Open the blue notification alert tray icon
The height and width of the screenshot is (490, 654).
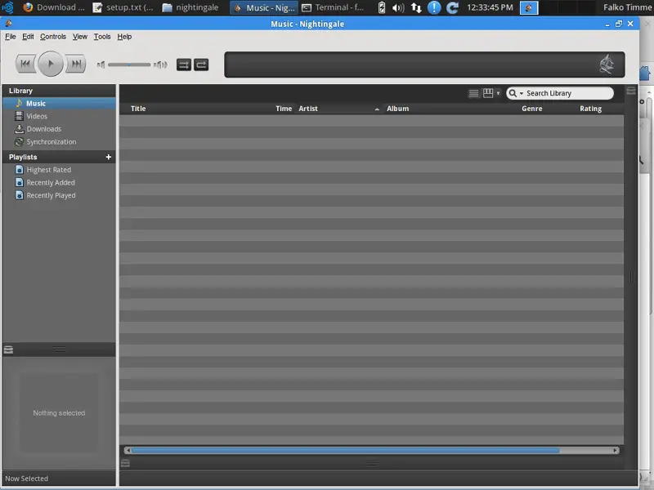click(x=434, y=7)
